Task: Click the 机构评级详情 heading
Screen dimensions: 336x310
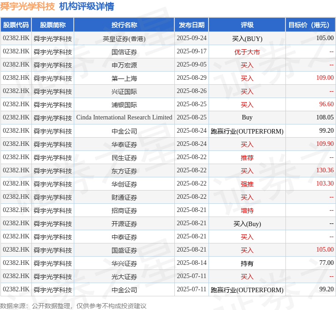Action: (87, 6)
